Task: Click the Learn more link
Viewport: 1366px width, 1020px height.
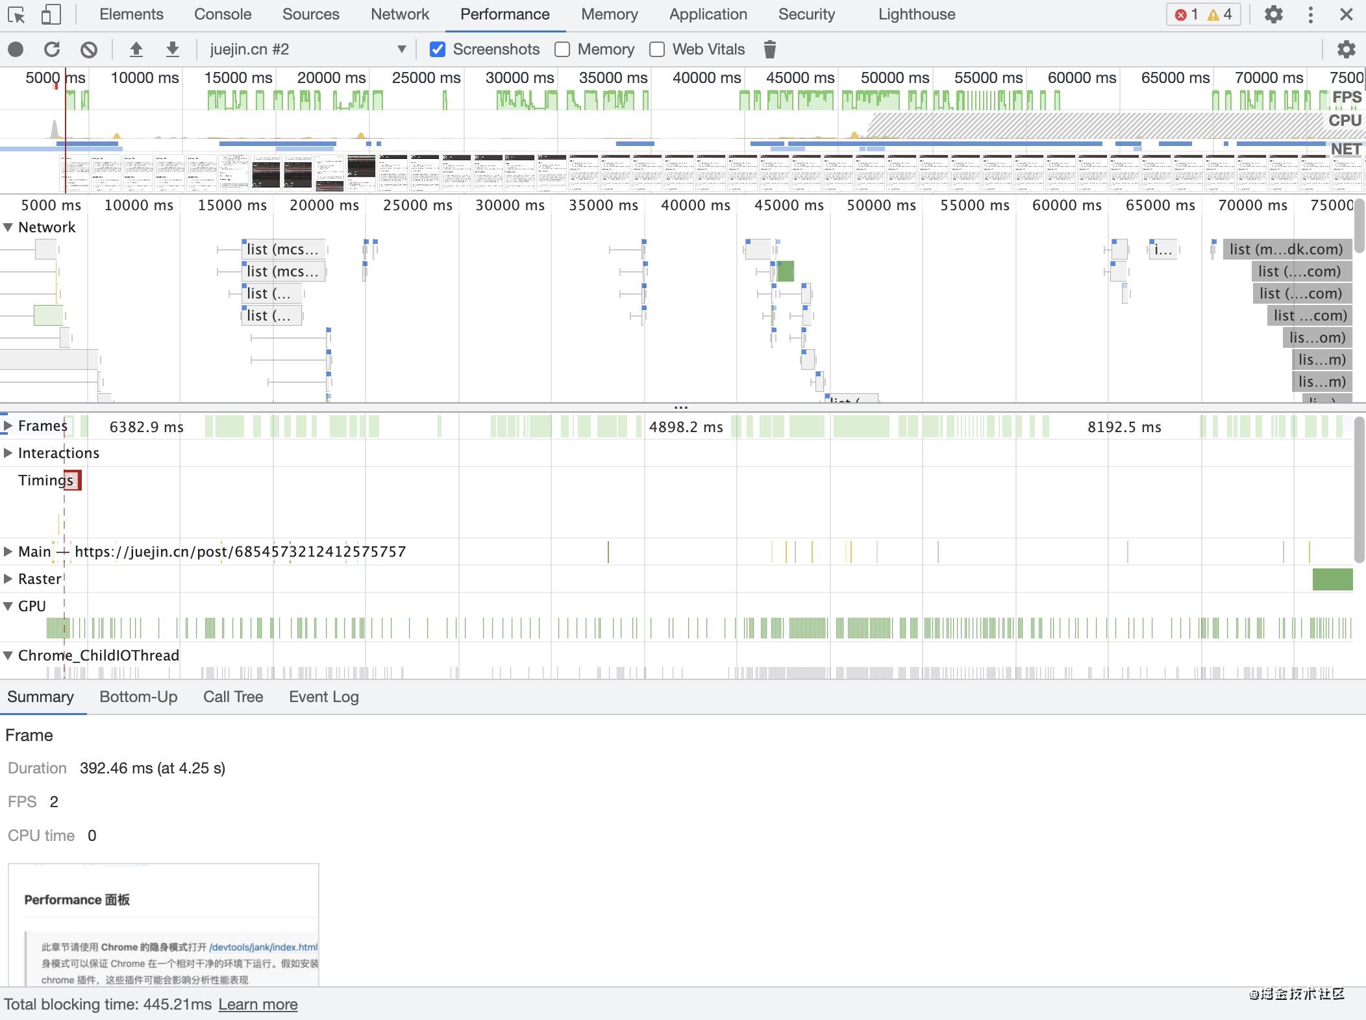Action: pos(258,1004)
